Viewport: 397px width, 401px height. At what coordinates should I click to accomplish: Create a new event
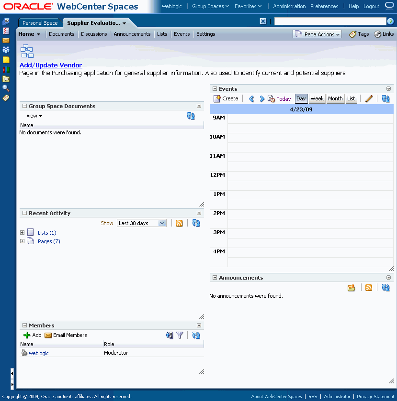coord(226,99)
